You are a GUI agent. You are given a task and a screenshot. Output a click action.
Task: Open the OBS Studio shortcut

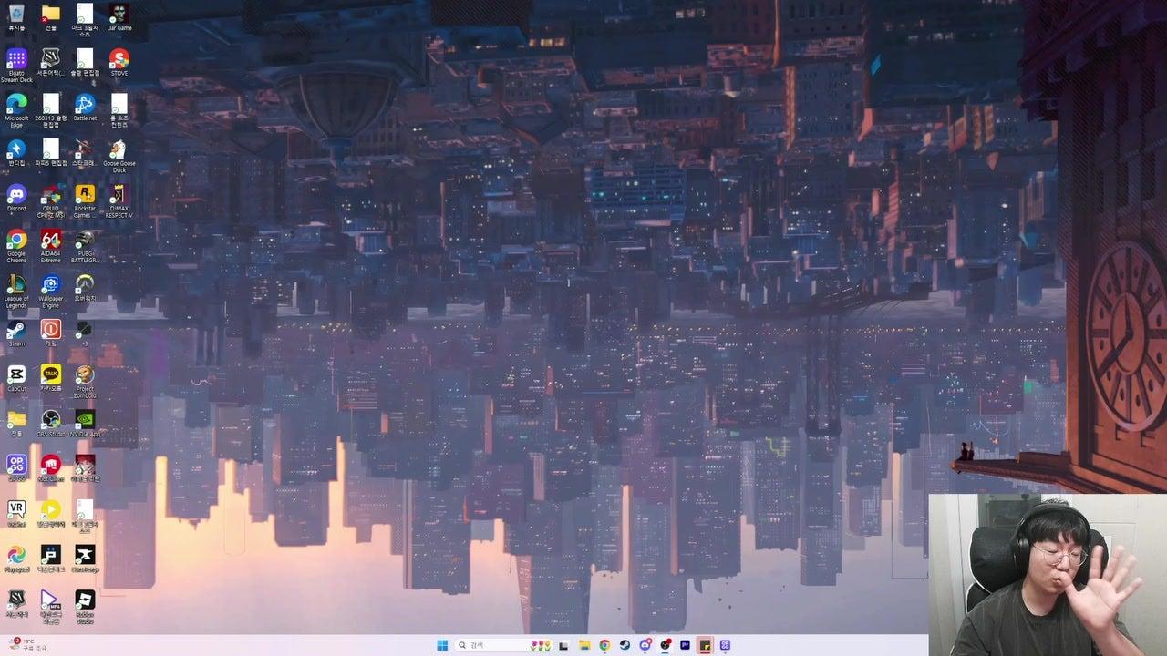[x=51, y=419]
